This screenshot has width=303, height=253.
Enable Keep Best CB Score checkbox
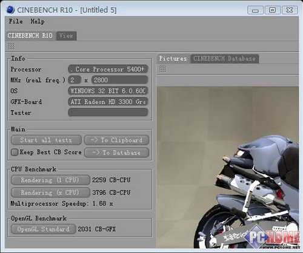(x=15, y=152)
